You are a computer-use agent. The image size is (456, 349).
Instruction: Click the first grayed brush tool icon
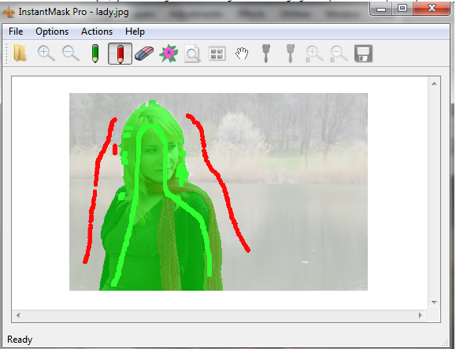(x=266, y=54)
